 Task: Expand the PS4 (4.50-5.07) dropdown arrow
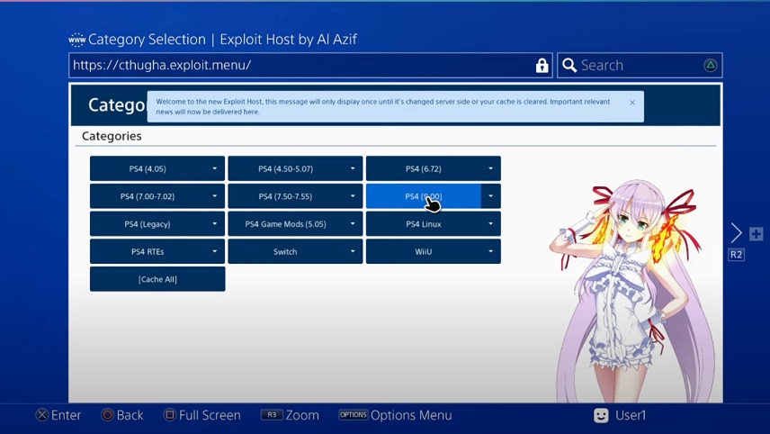(x=353, y=168)
